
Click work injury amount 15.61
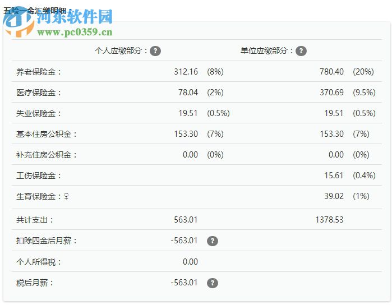click(x=334, y=175)
